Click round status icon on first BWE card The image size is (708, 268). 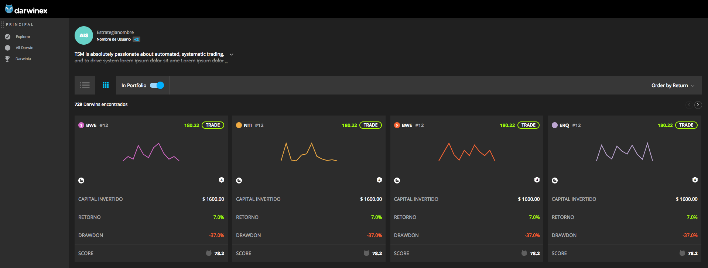[x=81, y=181]
